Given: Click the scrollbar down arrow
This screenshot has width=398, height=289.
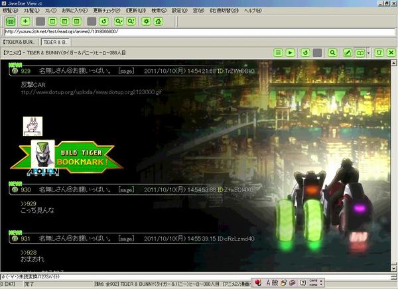Looking at the screenshot, I should click(393, 268).
